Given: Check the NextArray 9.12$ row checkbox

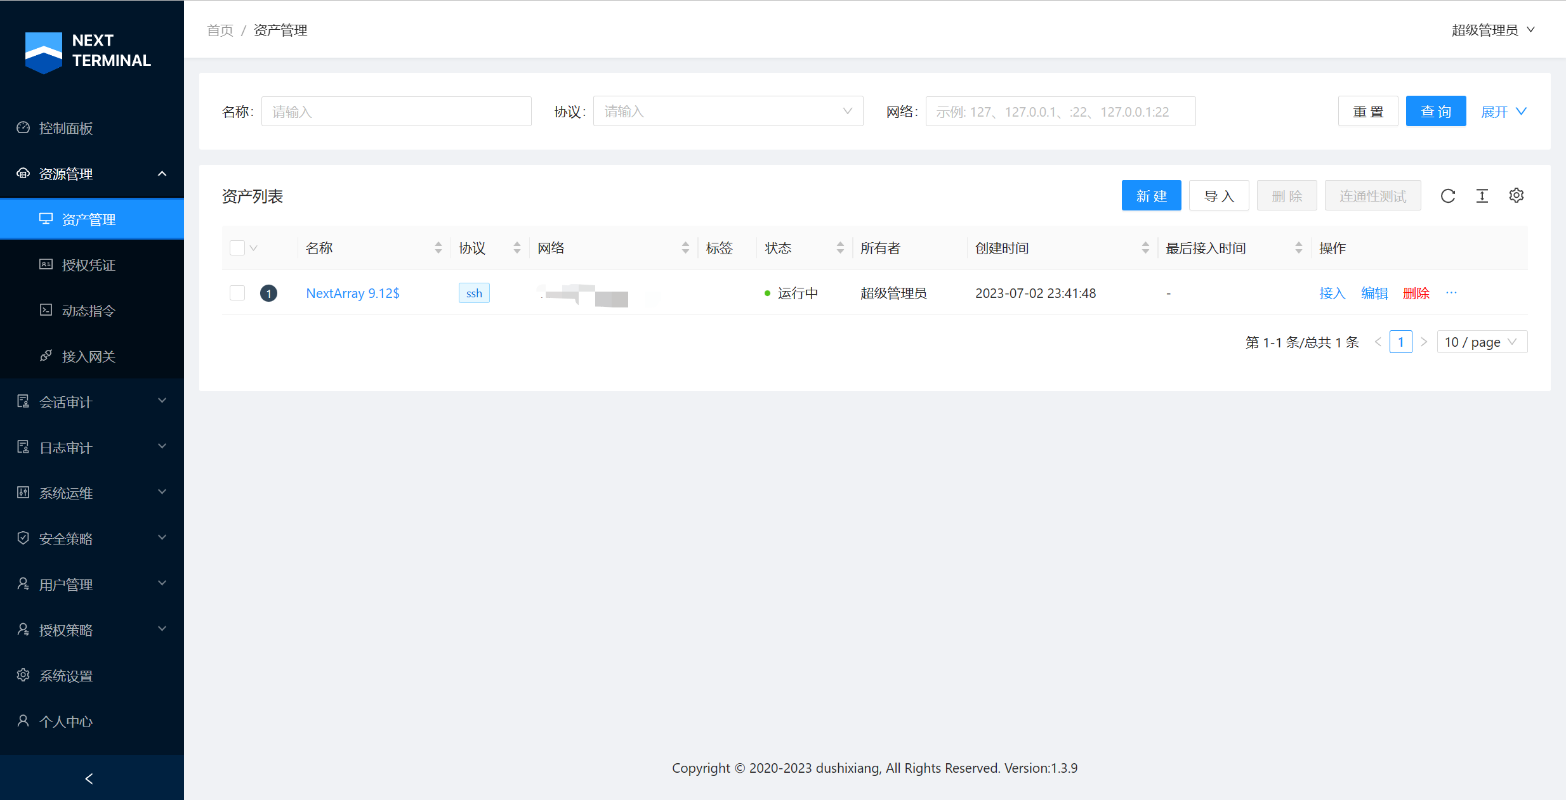Looking at the screenshot, I should [237, 293].
